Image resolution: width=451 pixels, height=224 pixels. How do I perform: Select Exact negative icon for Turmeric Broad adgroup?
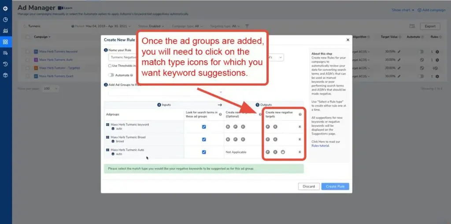click(275, 140)
